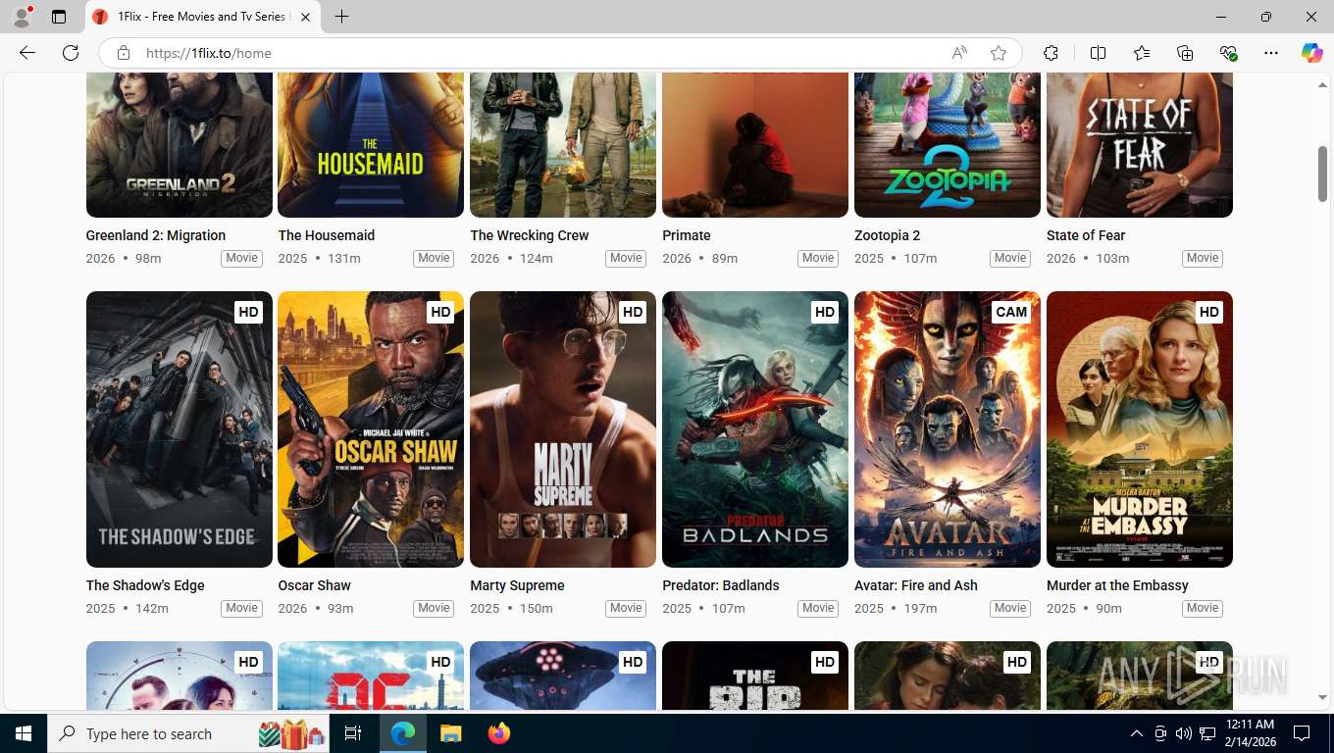Open Greenland 2: Migration title link
The height and width of the screenshot is (753, 1334).
(156, 235)
